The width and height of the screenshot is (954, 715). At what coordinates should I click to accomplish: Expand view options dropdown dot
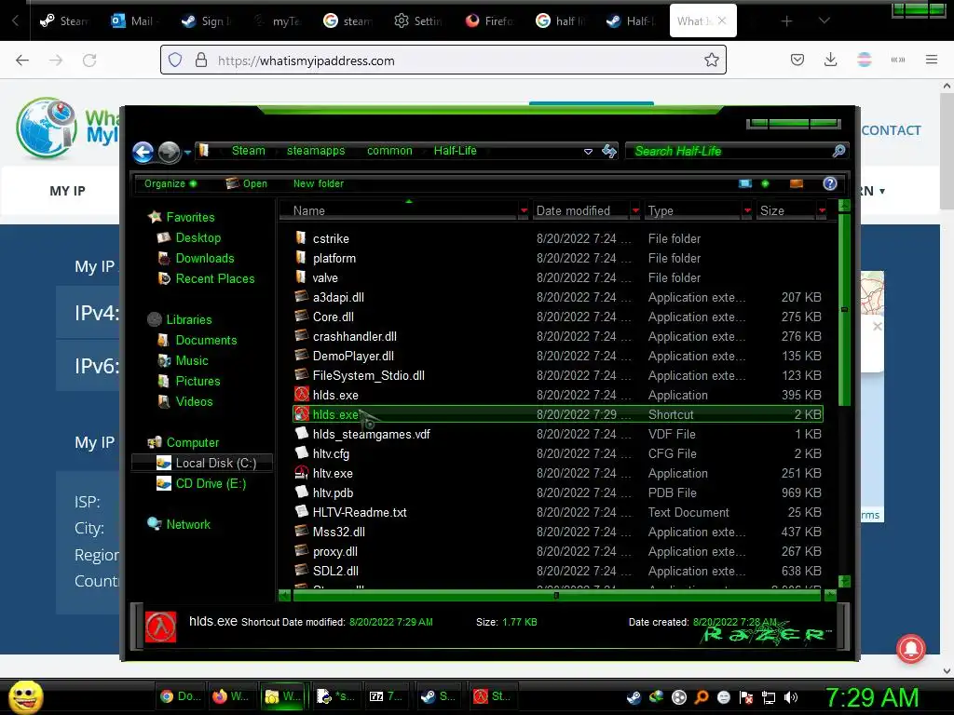pos(765,183)
